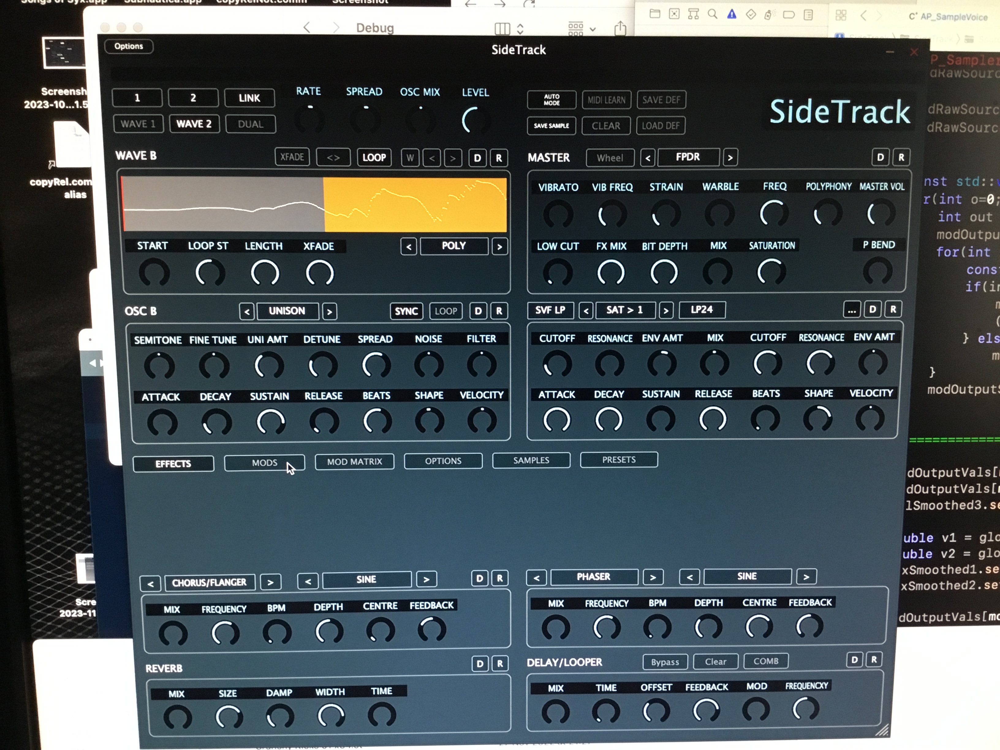1000x750 pixels.
Task: Click LOAD DEF button
Action: (661, 126)
